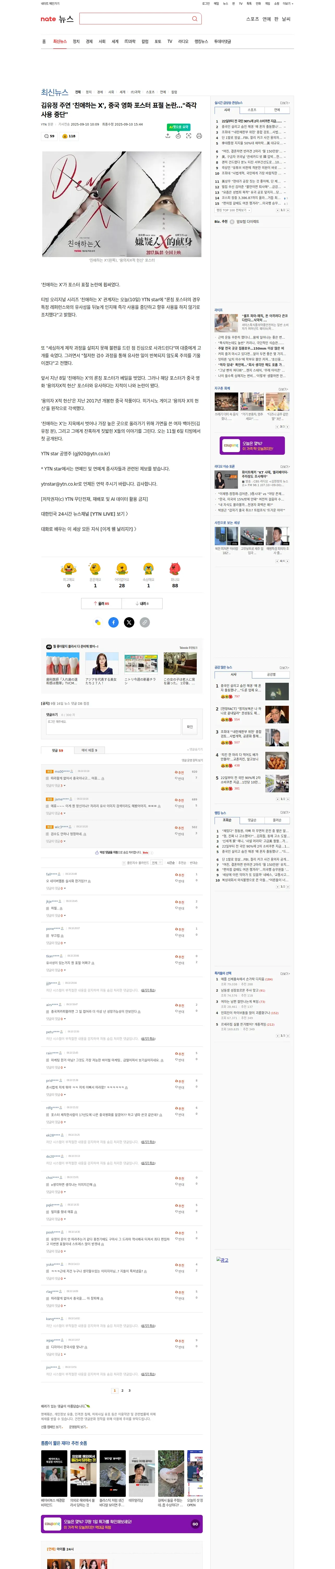
Task: Expand replies under agap**** comment
Action: [55, 1354]
